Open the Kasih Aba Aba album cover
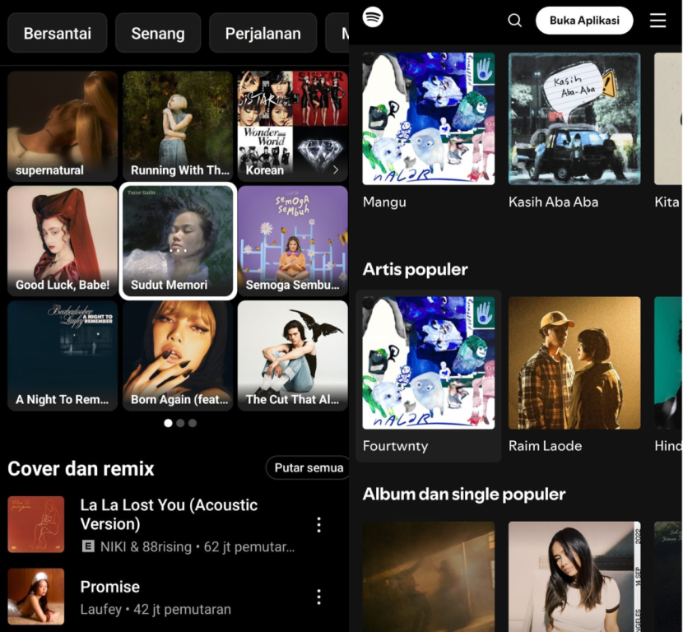 [574, 118]
